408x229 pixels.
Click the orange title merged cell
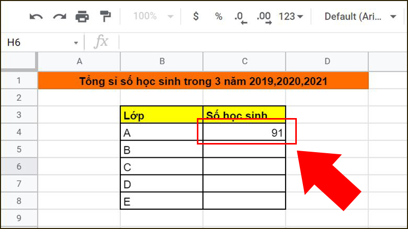coord(203,81)
